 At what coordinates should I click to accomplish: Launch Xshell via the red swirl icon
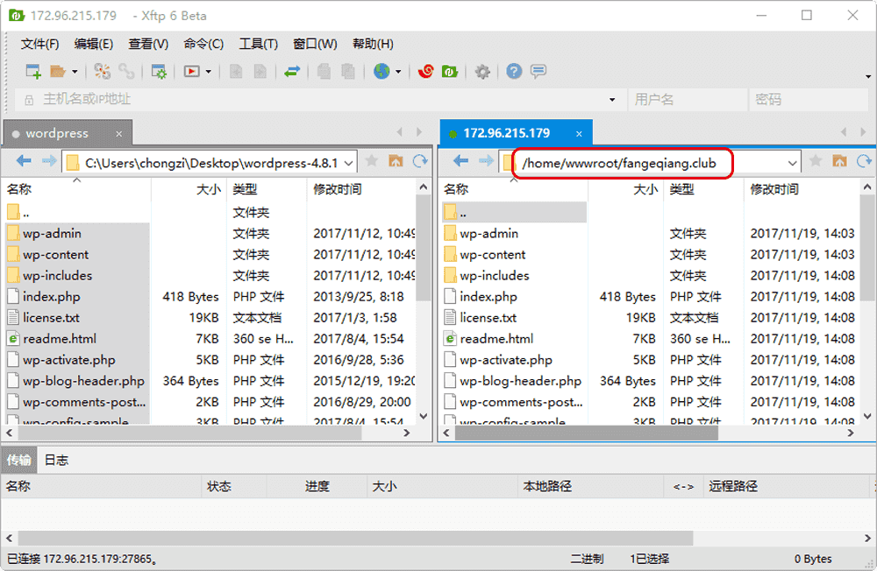pos(426,72)
